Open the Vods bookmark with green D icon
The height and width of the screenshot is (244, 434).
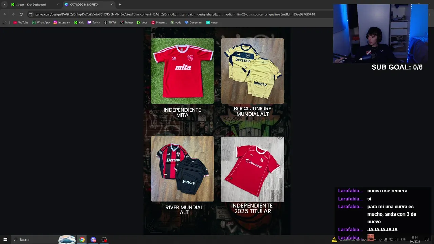[x=142, y=23]
